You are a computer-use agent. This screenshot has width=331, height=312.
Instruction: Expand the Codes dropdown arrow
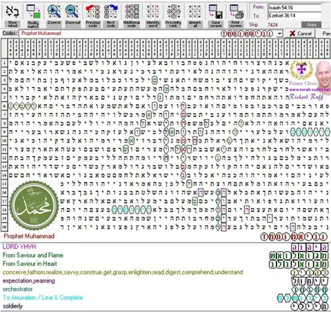tap(279, 34)
